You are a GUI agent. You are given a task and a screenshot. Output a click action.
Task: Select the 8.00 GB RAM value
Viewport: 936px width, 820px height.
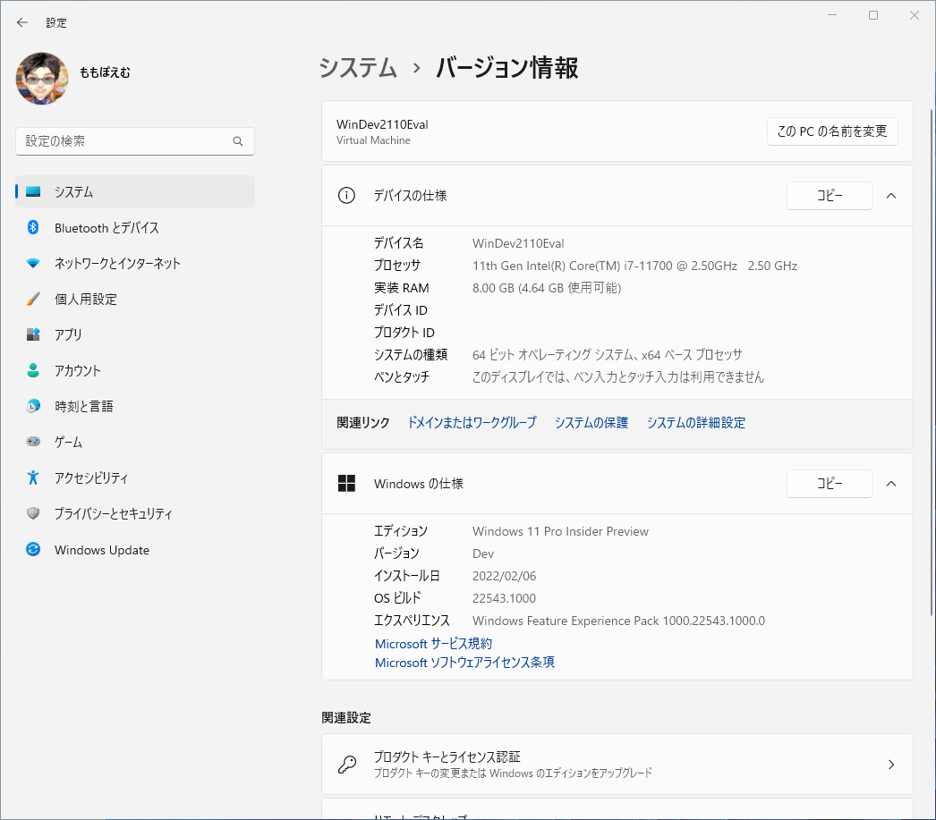[547, 288]
